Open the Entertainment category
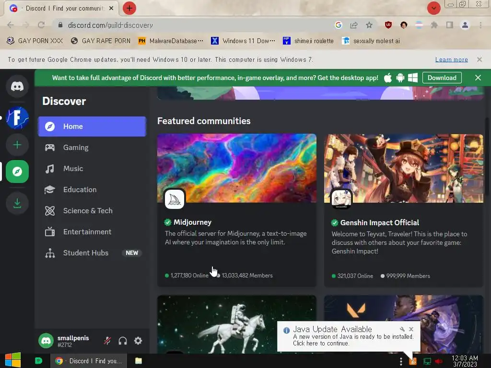Image resolution: width=491 pixels, height=368 pixels. point(92,231)
